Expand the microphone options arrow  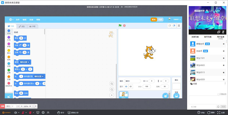pos(26,113)
